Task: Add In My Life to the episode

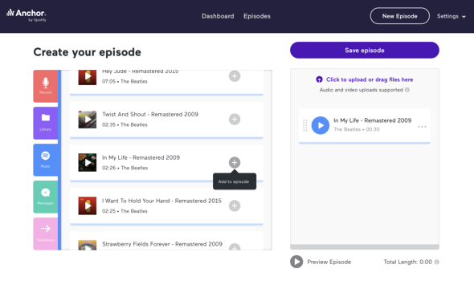Action: coord(235,162)
